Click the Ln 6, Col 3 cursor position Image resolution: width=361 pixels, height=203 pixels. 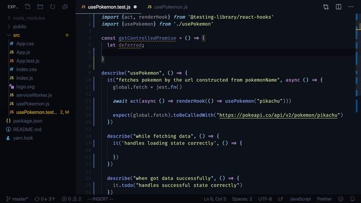tap(214, 199)
